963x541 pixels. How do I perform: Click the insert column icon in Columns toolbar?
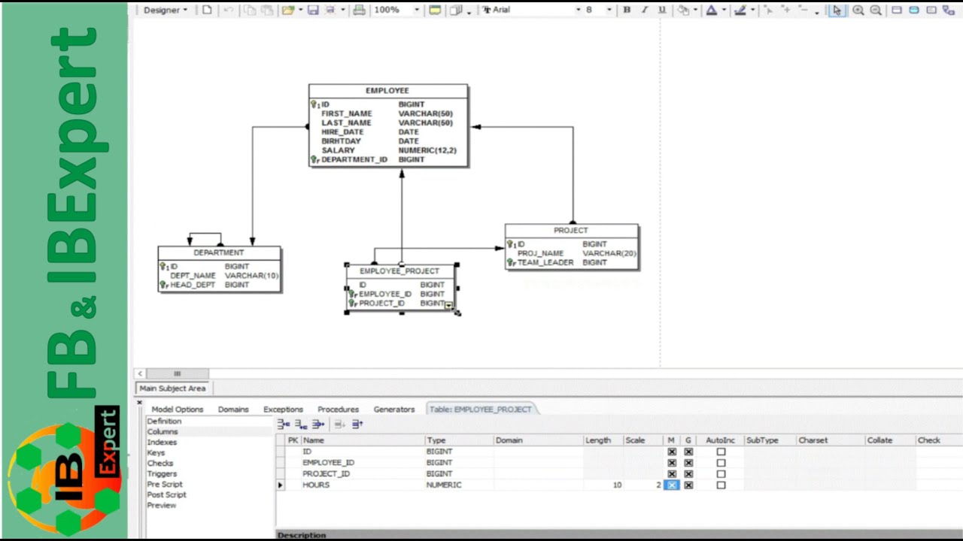284,425
